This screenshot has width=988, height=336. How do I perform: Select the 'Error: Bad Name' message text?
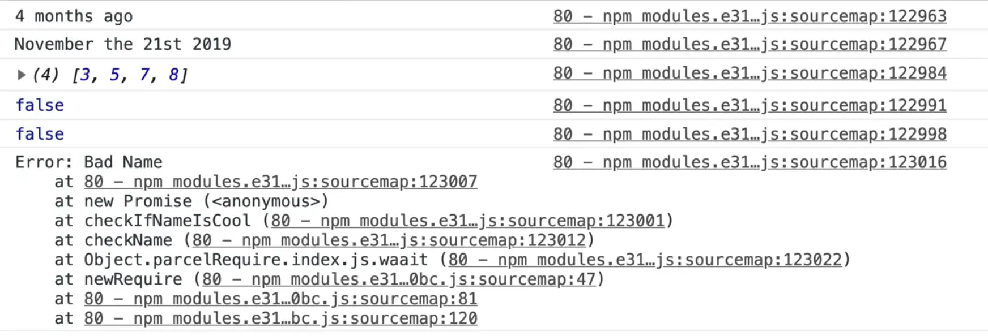[88, 162]
